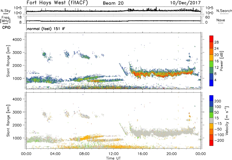Click the "100" tick on Velocity colorbar

(218, 107)
